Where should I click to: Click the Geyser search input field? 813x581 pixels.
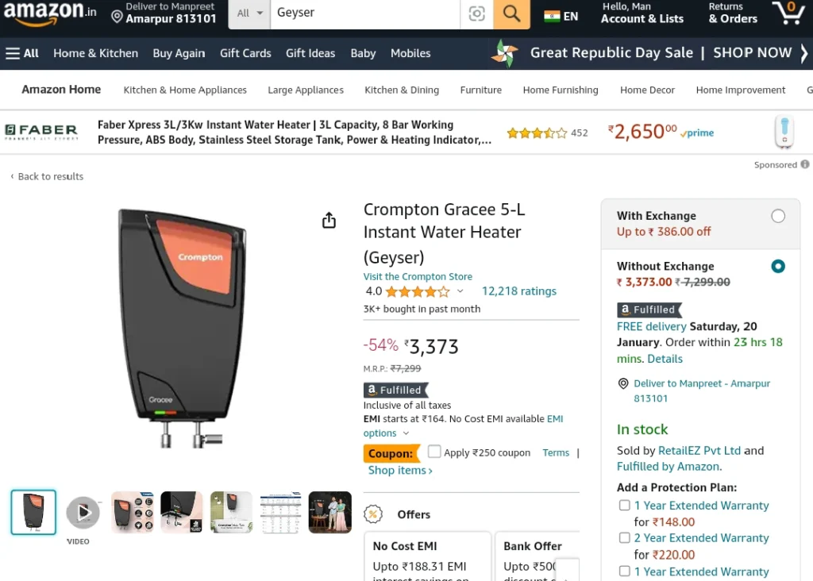365,13
